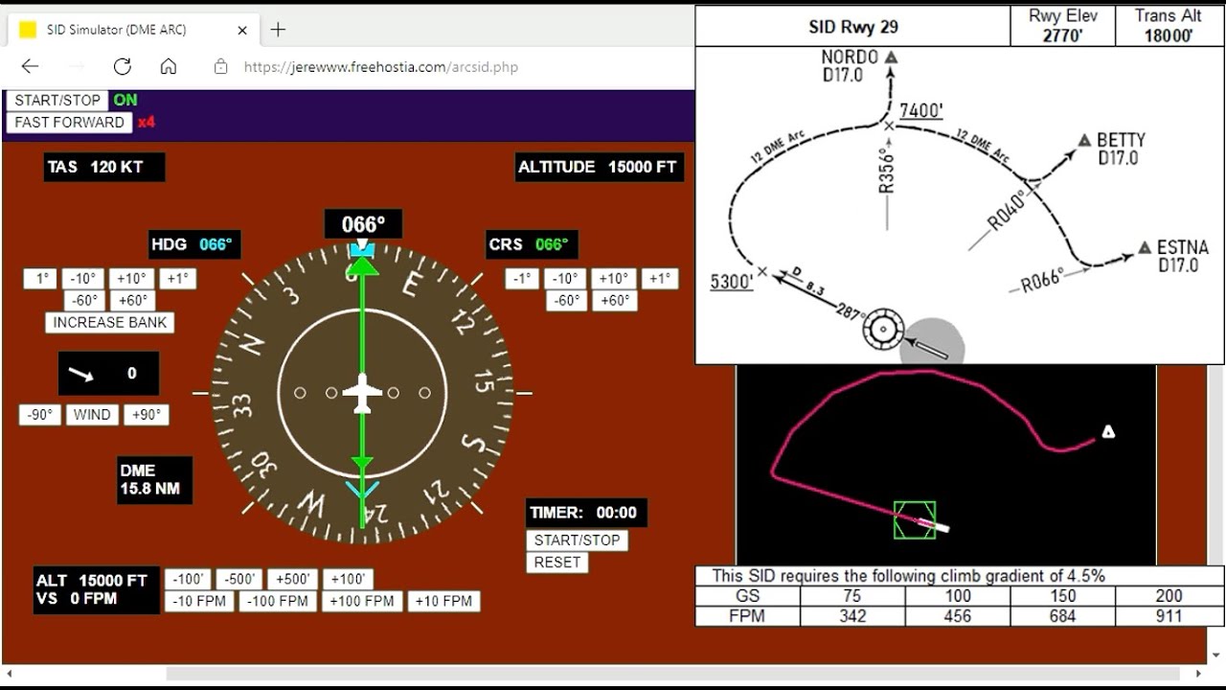The width and height of the screenshot is (1226, 690).
Task: Decrease course by 1 degree
Action: coord(522,279)
